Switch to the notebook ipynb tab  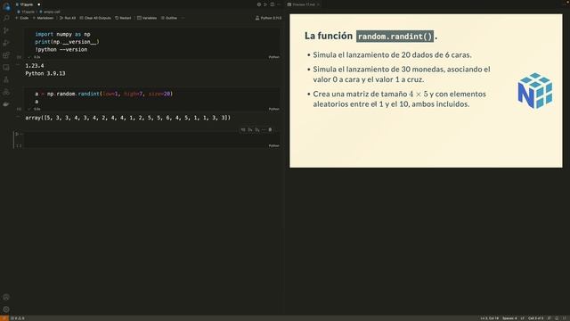click(x=26, y=4)
